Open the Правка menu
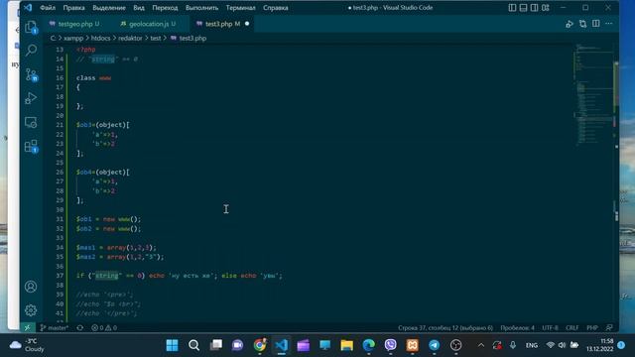 coord(73,8)
